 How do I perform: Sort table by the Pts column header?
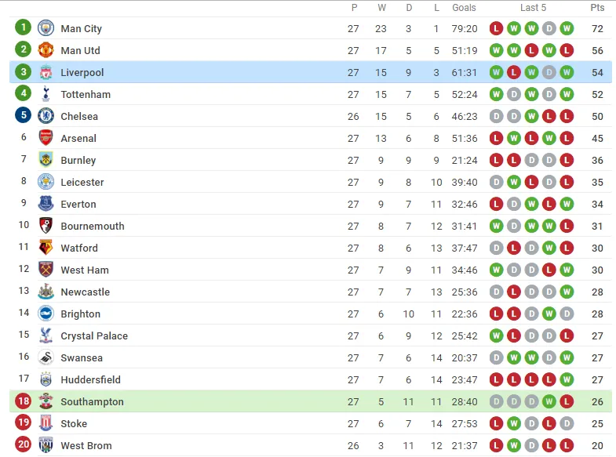pyautogui.click(x=597, y=8)
